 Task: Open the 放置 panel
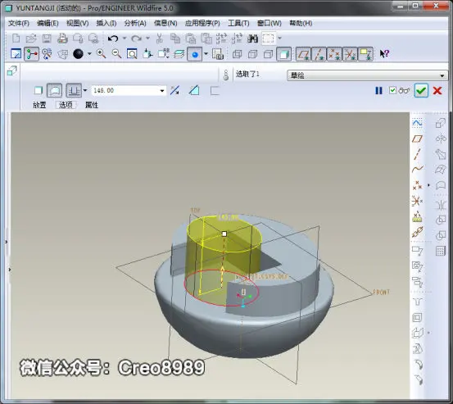pyautogui.click(x=39, y=105)
